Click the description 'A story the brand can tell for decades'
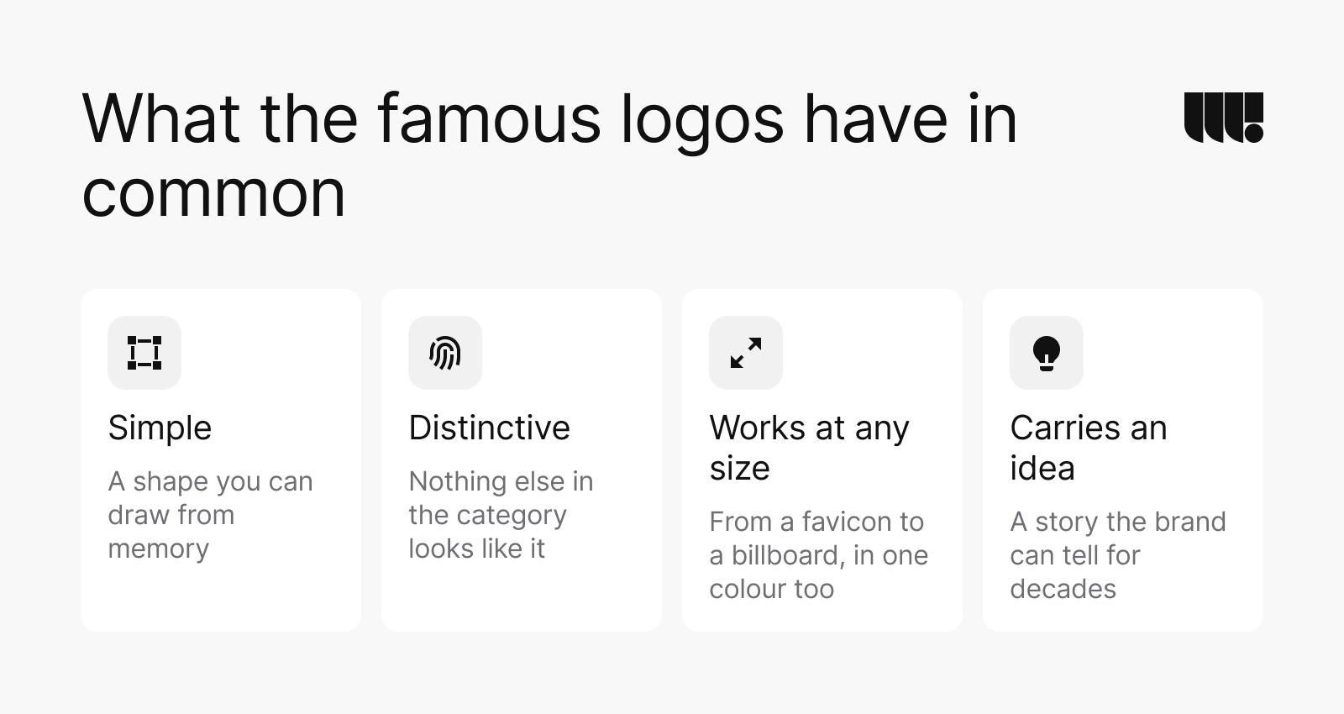This screenshot has height=714, width=1344. [x=1118, y=555]
